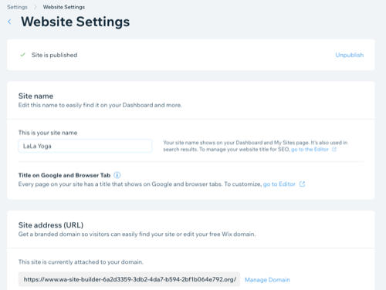Viewport: 386px width, 290px height.
Task: Click the site URL field
Action: [x=129, y=279]
